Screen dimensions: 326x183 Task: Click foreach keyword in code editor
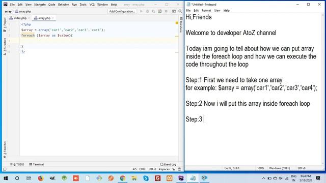(x=28, y=35)
